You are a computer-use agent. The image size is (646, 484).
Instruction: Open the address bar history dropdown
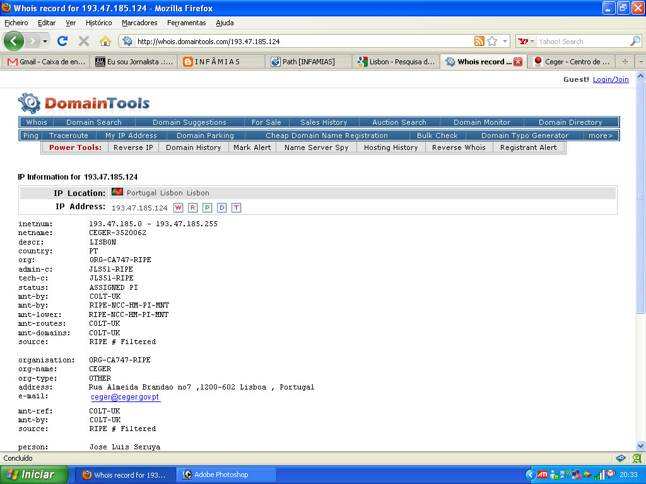pyautogui.click(x=505, y=41)
